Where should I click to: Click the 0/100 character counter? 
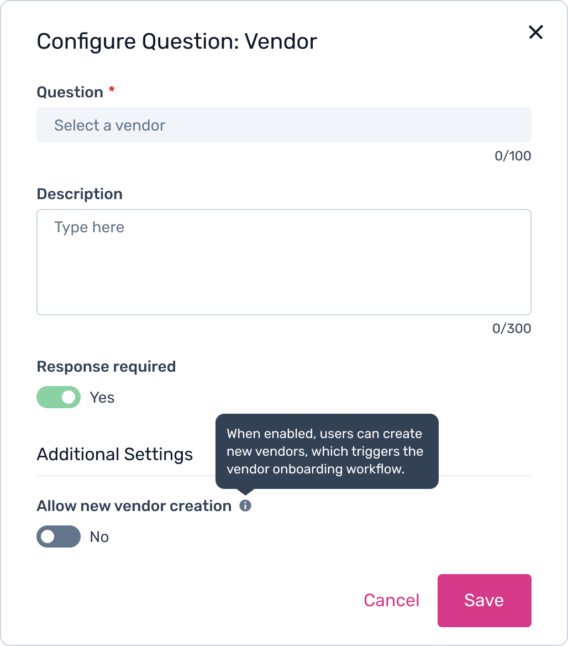click(512, 156)
